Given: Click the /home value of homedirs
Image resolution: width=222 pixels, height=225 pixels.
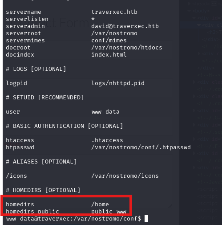Looking at the screenshot, I should point(100,205).
